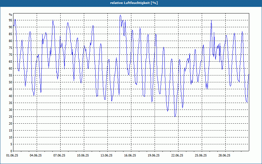This screenshot has width=262, height=164.
Task: Click the y-axis value 20
Action: click(10, 124)
